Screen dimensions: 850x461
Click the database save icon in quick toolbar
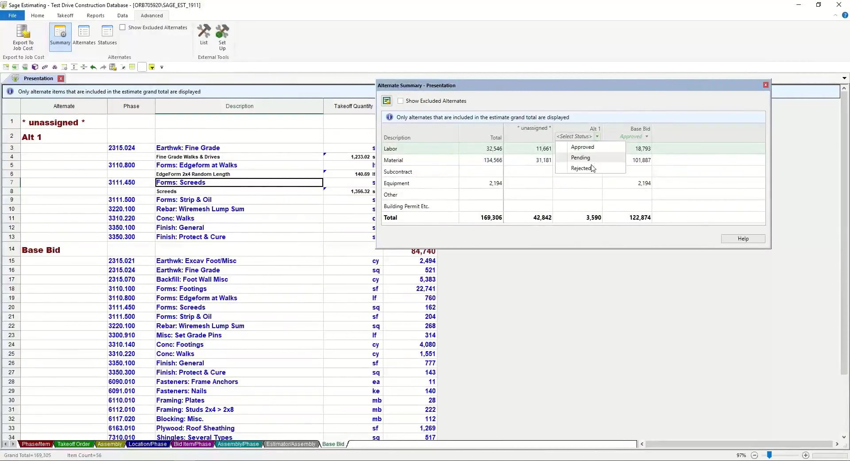pyautogui.click(x=25, y=67)
